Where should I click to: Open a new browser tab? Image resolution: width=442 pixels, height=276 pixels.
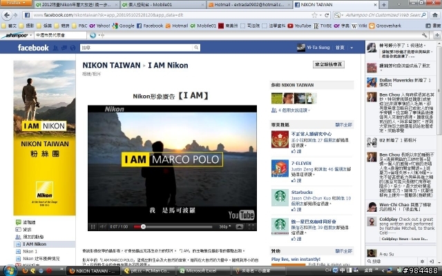click(384, 5)
